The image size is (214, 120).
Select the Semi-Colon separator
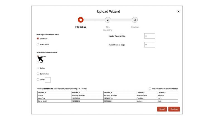tap(38, 74)
